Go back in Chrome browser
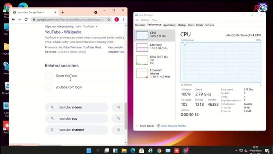The height and width of the screenshot is (154, 273). [x=13, y=19]
